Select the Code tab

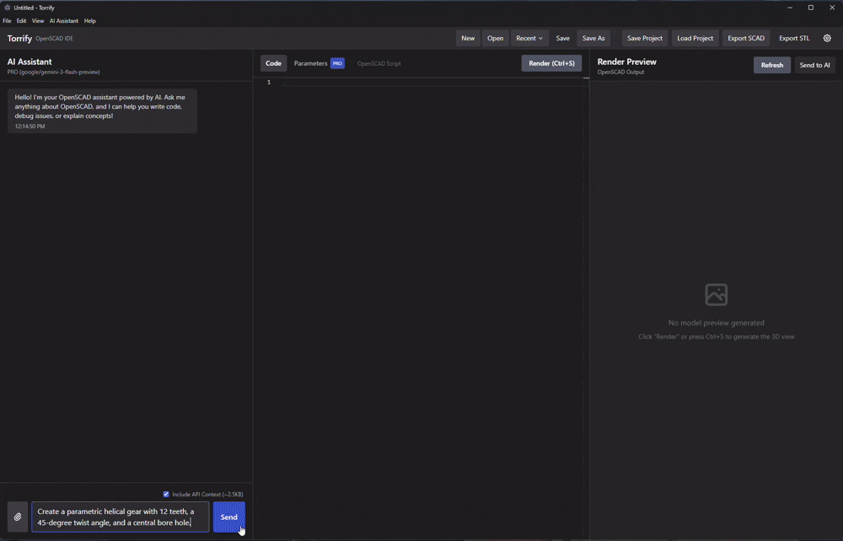tap(273, 62)
